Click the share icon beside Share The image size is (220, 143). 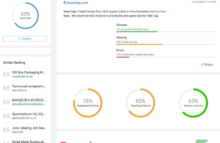(202, 64)
